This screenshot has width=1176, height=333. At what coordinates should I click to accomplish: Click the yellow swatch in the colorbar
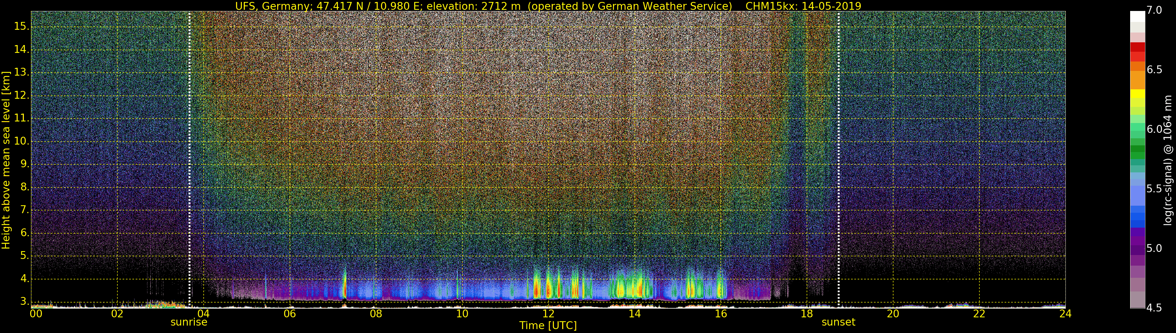[x=1137, y=94]
